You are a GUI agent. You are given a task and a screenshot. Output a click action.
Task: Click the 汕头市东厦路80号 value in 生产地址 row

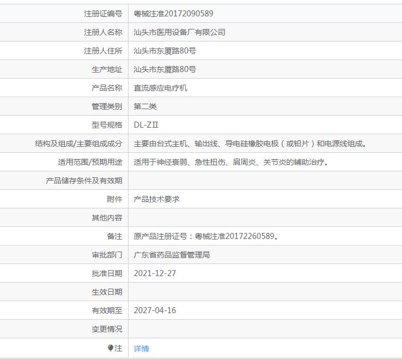(x=165, y=69)
